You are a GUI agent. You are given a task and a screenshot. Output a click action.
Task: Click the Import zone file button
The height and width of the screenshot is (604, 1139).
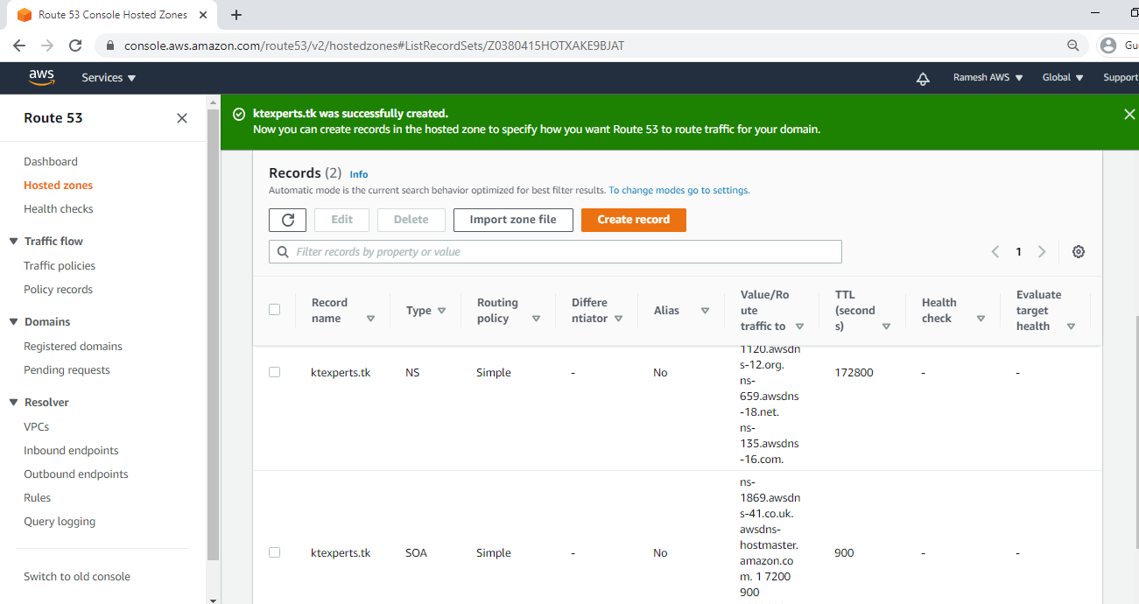pyautogui.click(x=513, y=220)
